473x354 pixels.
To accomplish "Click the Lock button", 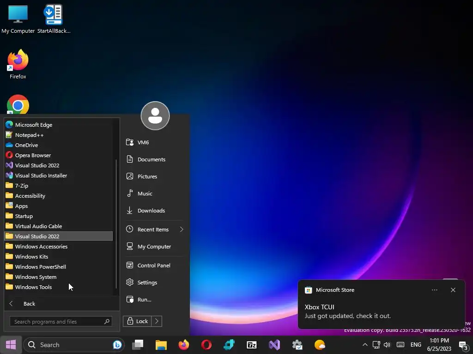I will coord(137,321).
